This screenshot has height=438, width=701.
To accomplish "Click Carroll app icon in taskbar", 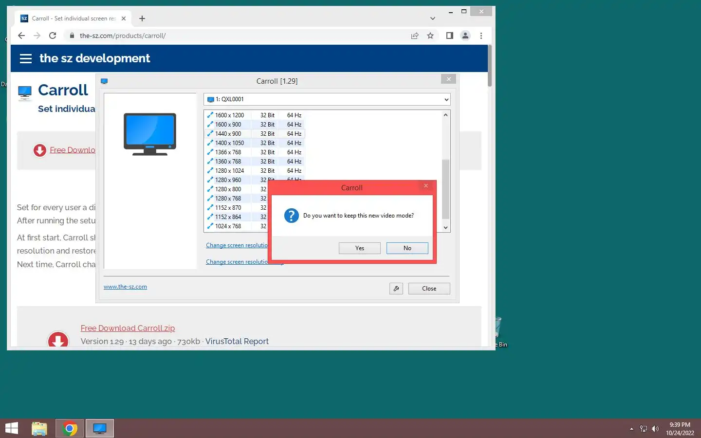I will coord(100,428).
